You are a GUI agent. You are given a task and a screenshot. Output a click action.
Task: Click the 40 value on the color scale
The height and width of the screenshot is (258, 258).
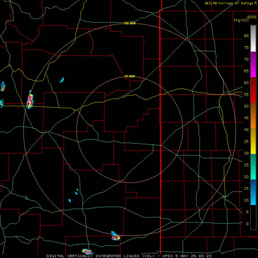(x=246, y=130)
